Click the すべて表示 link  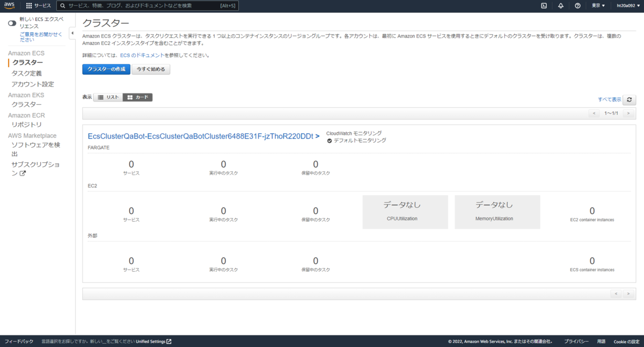(x=610, y=99)
